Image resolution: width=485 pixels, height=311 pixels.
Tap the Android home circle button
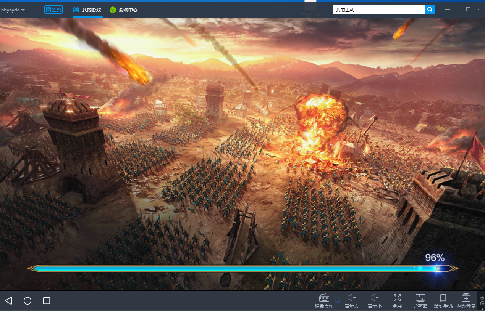click(x=27, y=301)
